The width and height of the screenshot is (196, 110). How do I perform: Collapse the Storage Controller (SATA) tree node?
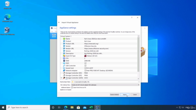click(61, 78)
